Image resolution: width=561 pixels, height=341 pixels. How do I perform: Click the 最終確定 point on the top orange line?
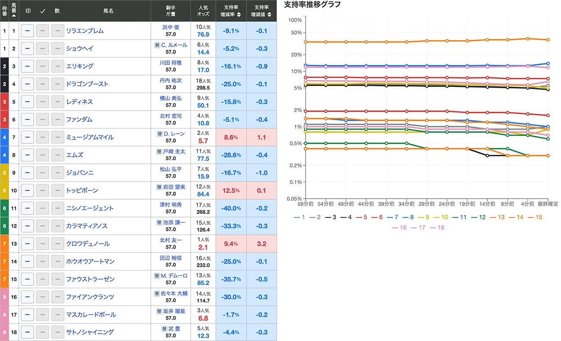pos(548,40)
